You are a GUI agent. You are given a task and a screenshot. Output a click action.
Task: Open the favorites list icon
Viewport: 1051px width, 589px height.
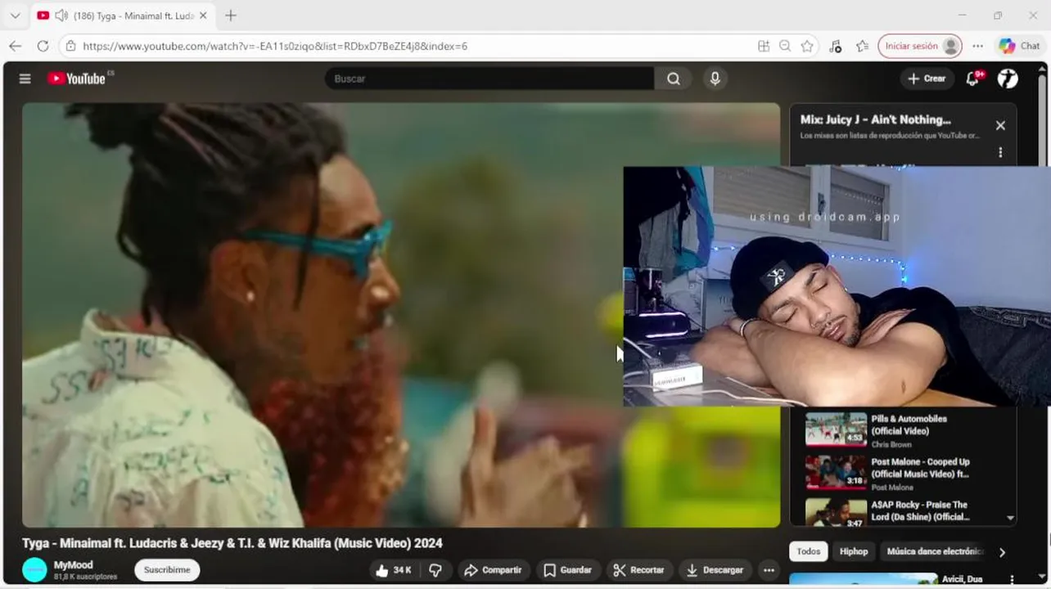(862, 46)
